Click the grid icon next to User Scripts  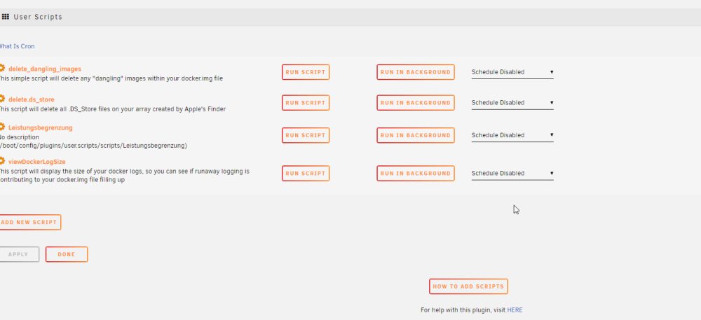6,17
